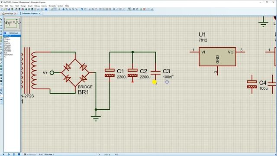
Task: Open the Design menu
Action: (x=23, y=6)
